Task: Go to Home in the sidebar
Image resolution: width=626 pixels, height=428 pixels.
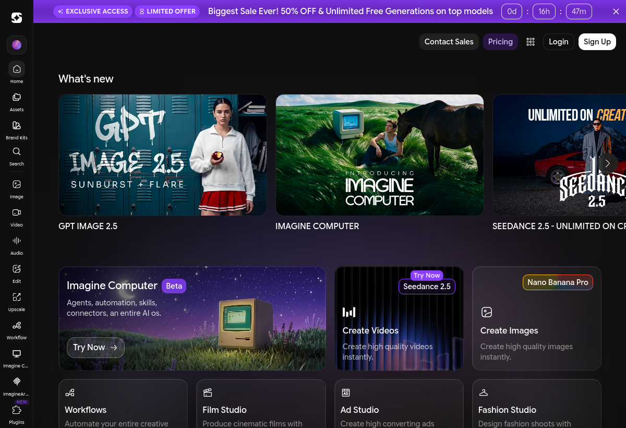Action: [17, 73]
